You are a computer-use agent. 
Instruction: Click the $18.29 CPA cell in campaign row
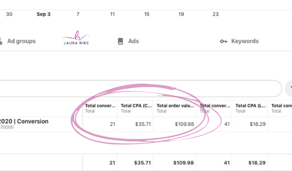[257, 124]
